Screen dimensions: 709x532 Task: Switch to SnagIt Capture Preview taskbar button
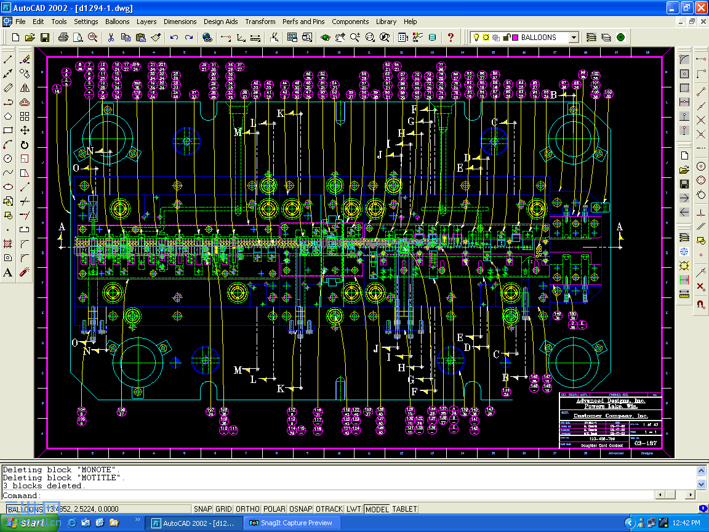click(292, 523)
